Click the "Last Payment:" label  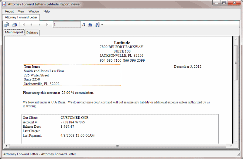tap(32, 135)
